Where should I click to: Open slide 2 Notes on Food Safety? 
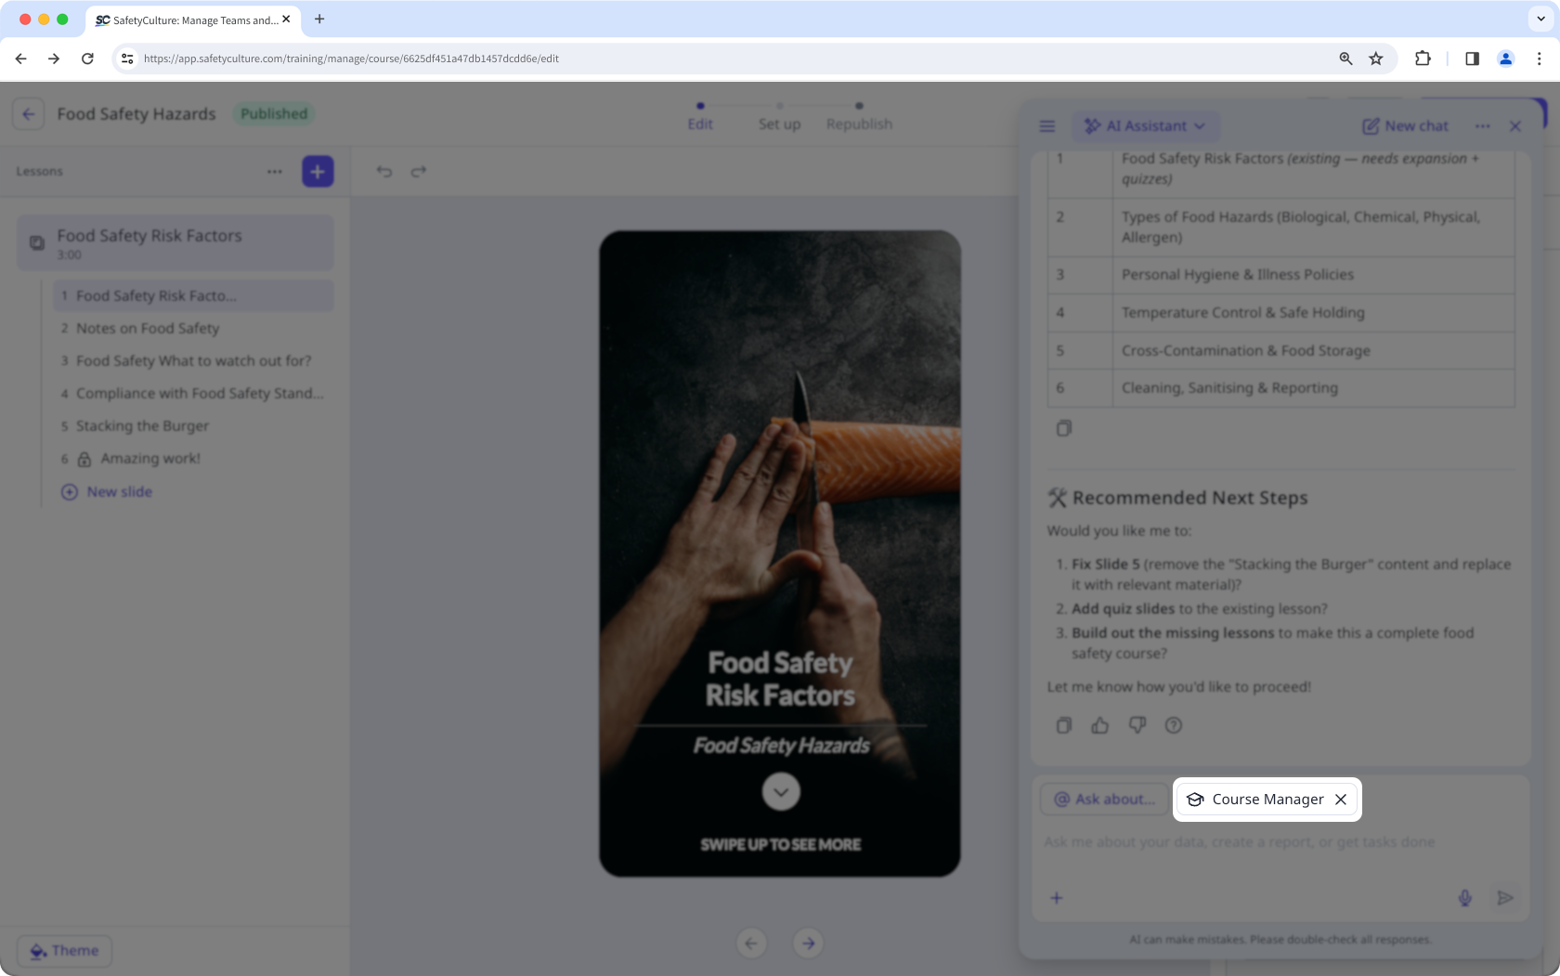(x=194, y=329)
